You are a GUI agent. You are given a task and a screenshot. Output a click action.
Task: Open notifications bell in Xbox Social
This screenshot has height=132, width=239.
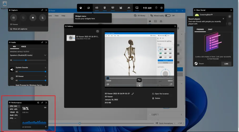pos(230,16)
